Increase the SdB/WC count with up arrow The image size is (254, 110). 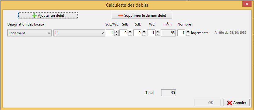[116, 32]
